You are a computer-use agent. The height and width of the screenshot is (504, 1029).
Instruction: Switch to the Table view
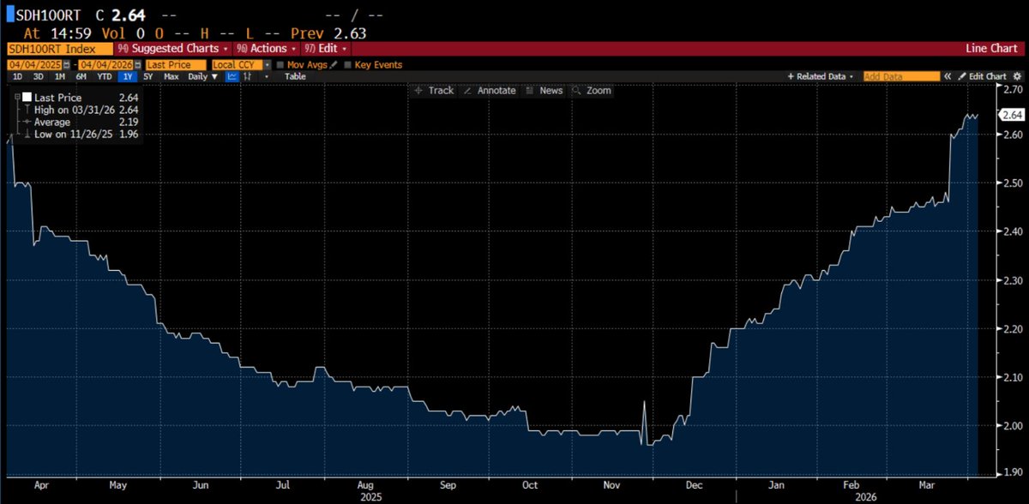coord(295,76)
